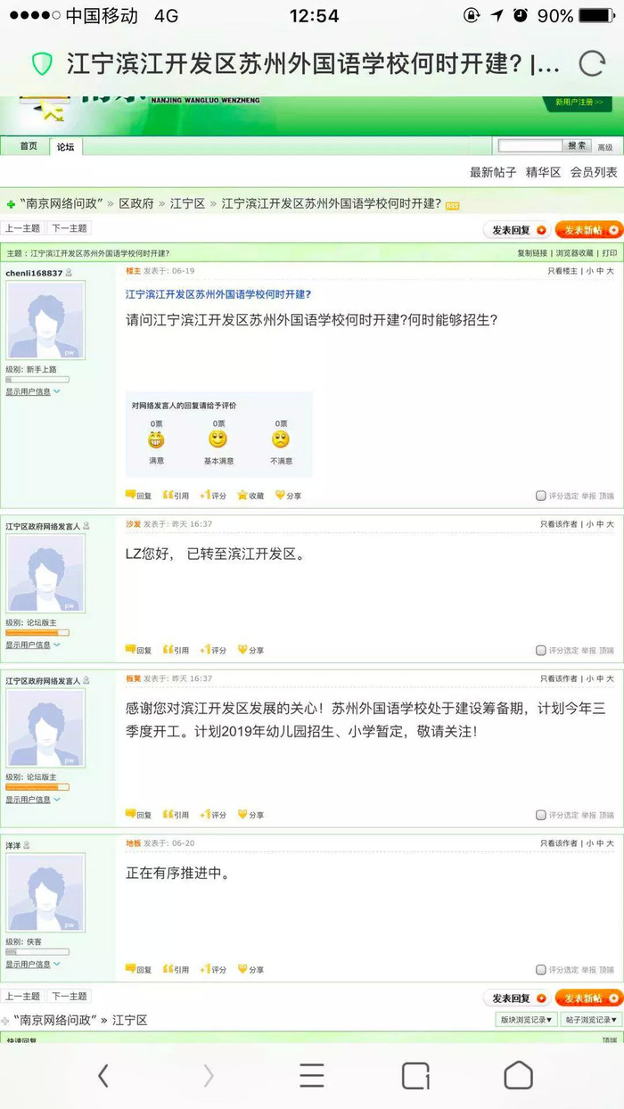The height and width of the screenshot is (1109, 624).
Task: Open the browser menu (three lines) icon
Action: click(312, 1076)
